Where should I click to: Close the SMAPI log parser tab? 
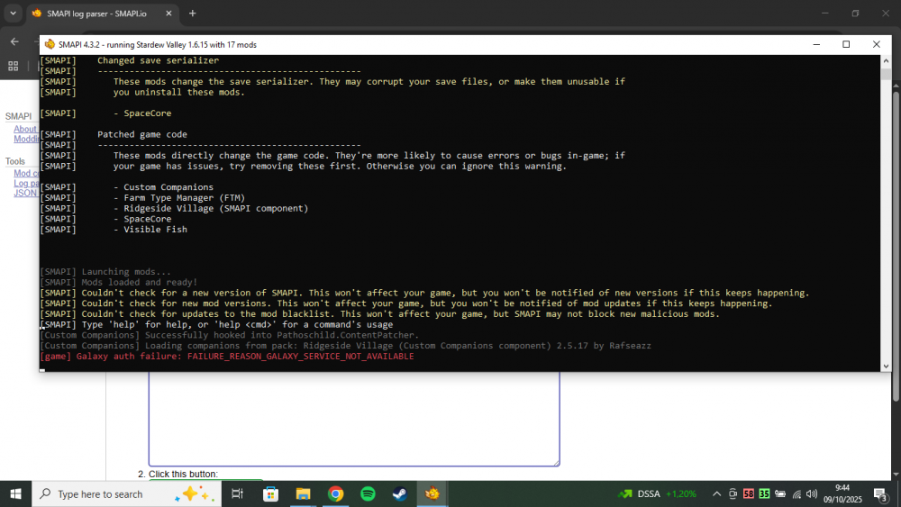pos(171,14)
